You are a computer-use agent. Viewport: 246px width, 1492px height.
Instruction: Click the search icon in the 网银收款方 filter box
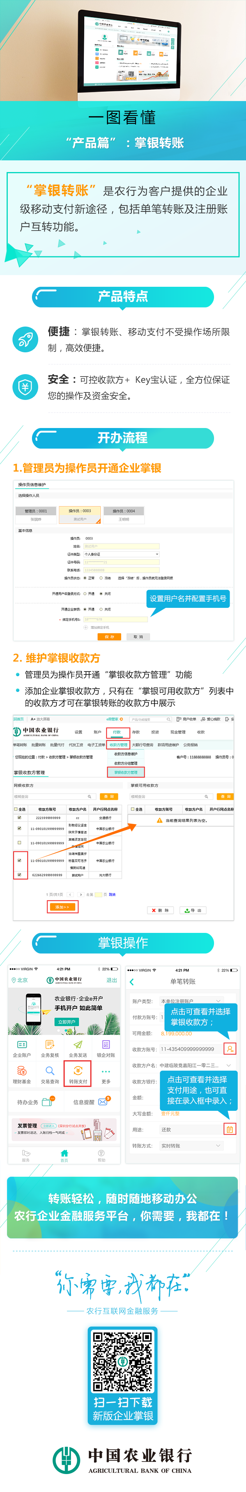(89, 796)
